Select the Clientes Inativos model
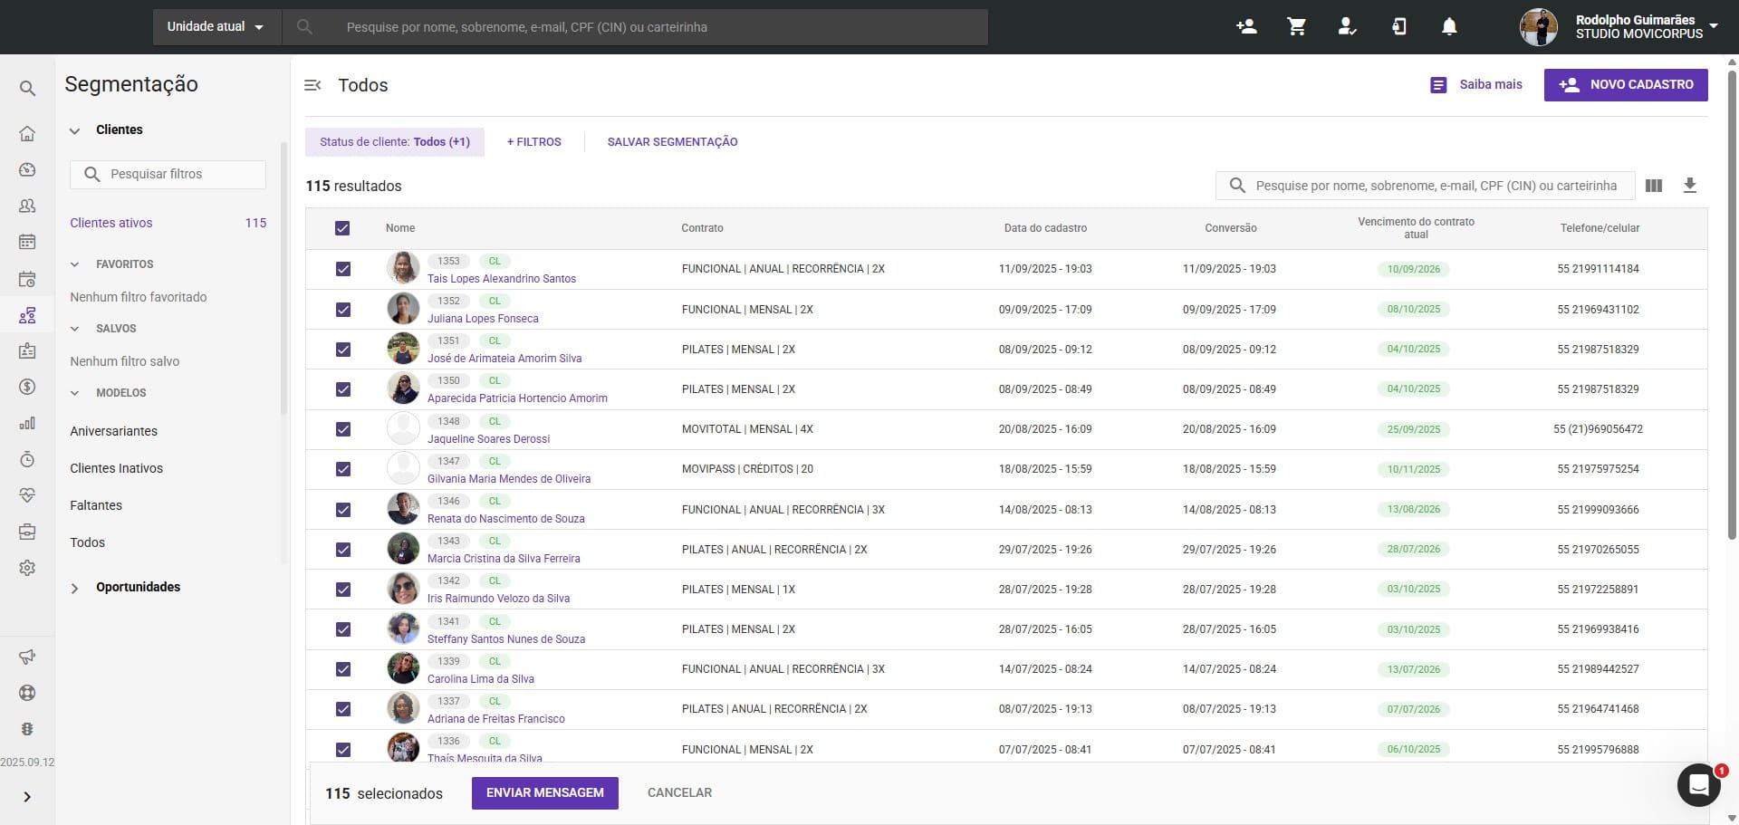This screenshot has width=1739, height=825. [x=117, y=468]
